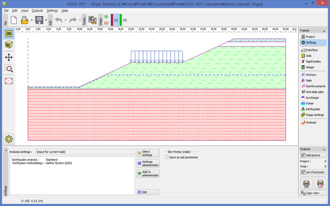This screenshot has width=330, height=206.
Task: Remove stage with red minus icon
Action: tap(106, 23)
